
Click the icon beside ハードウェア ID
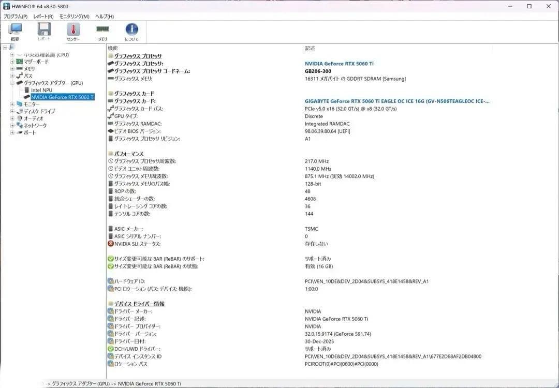coord(111,281)
